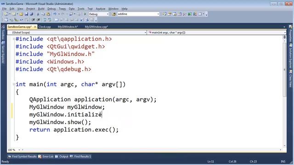Viewport: 294px width, 165px height.
Task: Toggle a bookmark on the current line
Action: click(56, 20)
